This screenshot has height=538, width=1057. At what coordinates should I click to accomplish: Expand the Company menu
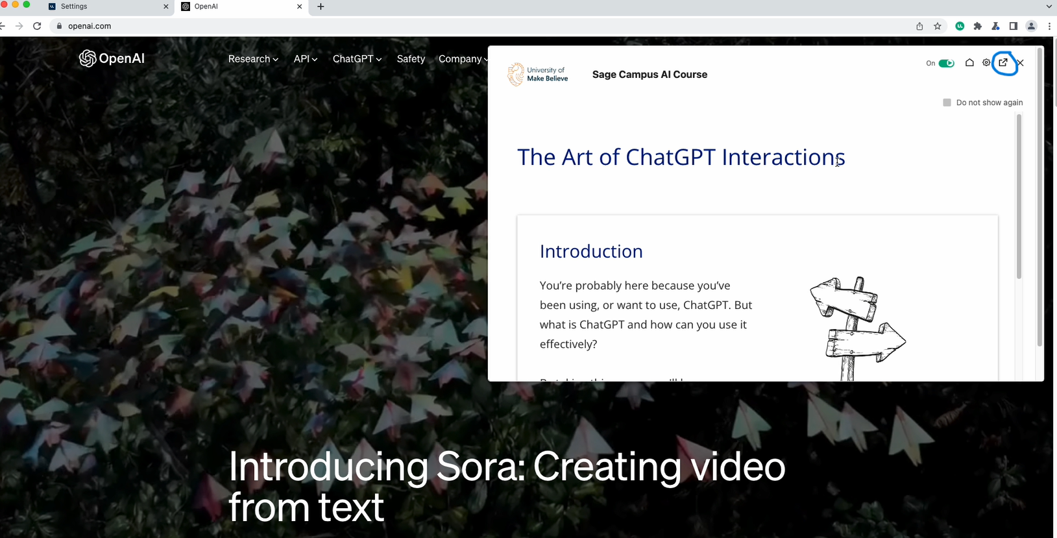click(463, 58)
